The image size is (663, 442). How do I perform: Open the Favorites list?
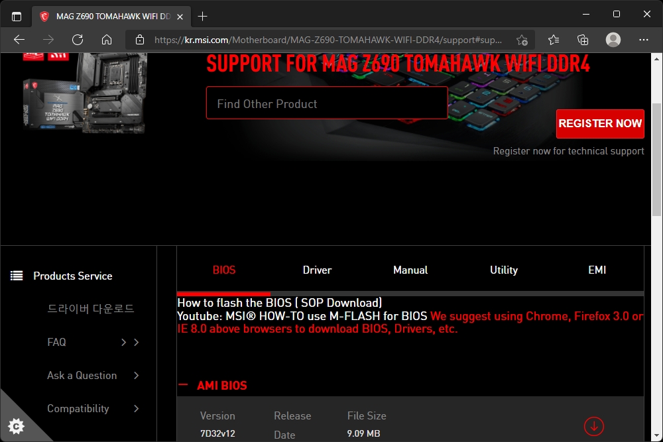[x=554, y=40]
